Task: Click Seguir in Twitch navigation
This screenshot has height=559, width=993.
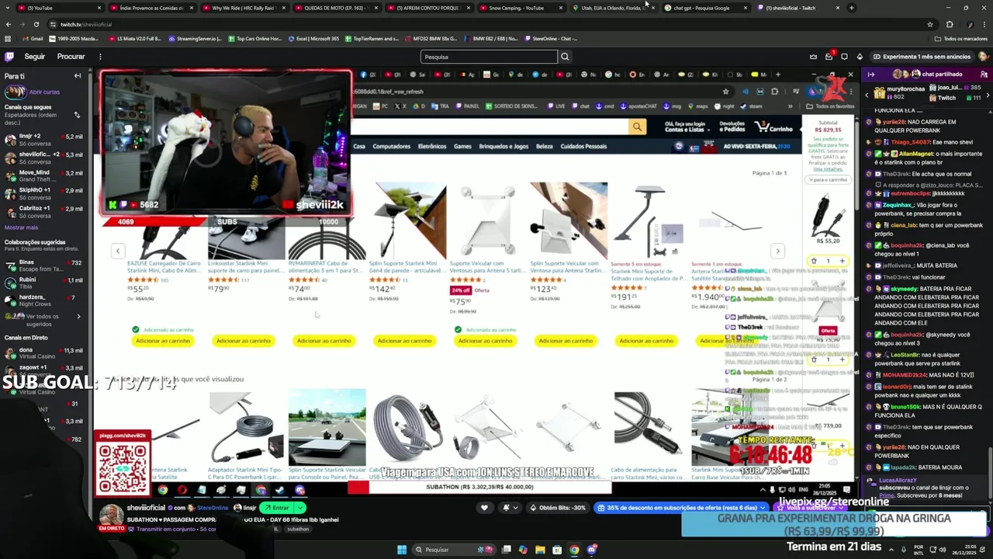Action: pyautogui.click(x=34, y=57)
